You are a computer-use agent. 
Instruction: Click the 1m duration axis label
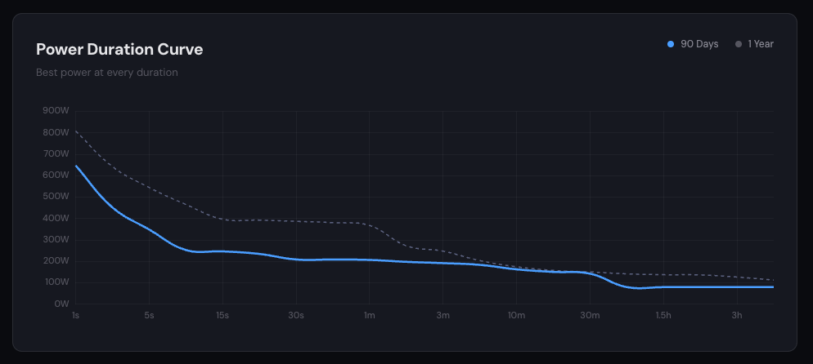(369, 315)
